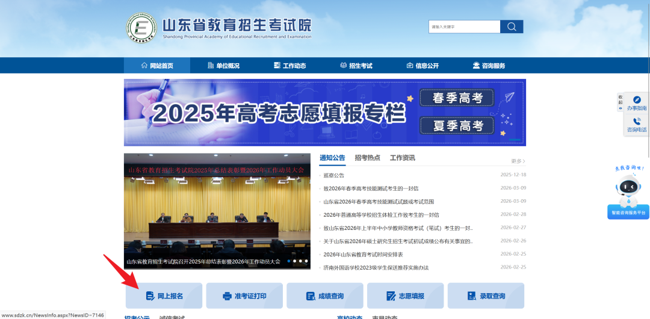Click the 网上报名 shortcut button
This screenshot has height=319, width=650.
(164, 296)
